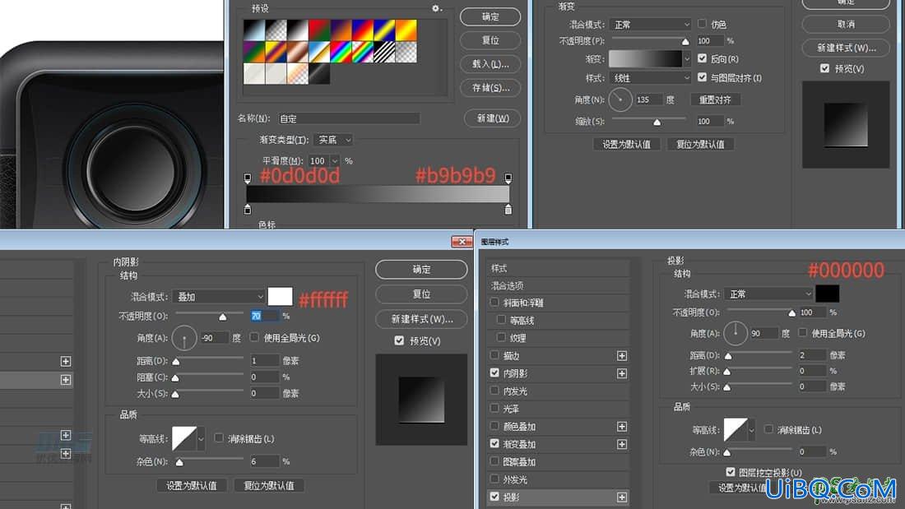Click 存储(S)... in gradient editor
905x509 pixels.
click(490, 88)
